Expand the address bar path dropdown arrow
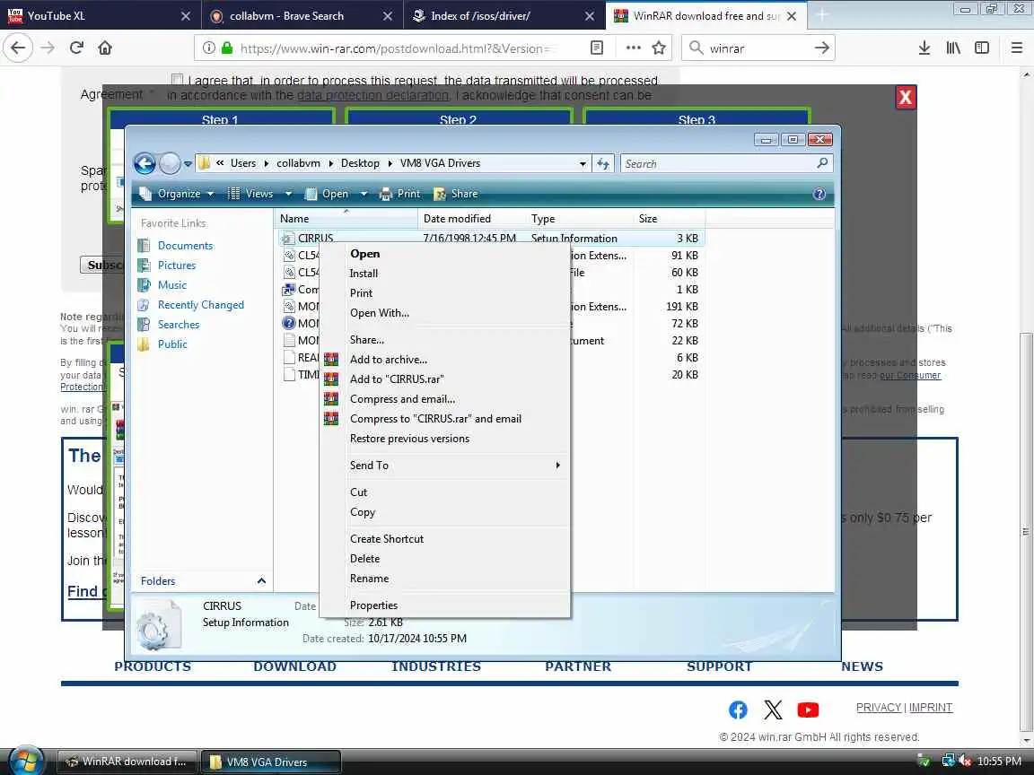This screenshot has width=1034, height=775. point(583,163)
